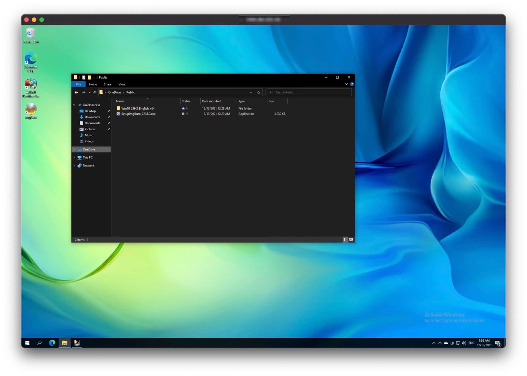Go up one folder level
Image resolution: width=527 pixels, height=376 pixels.
[95, 92]
